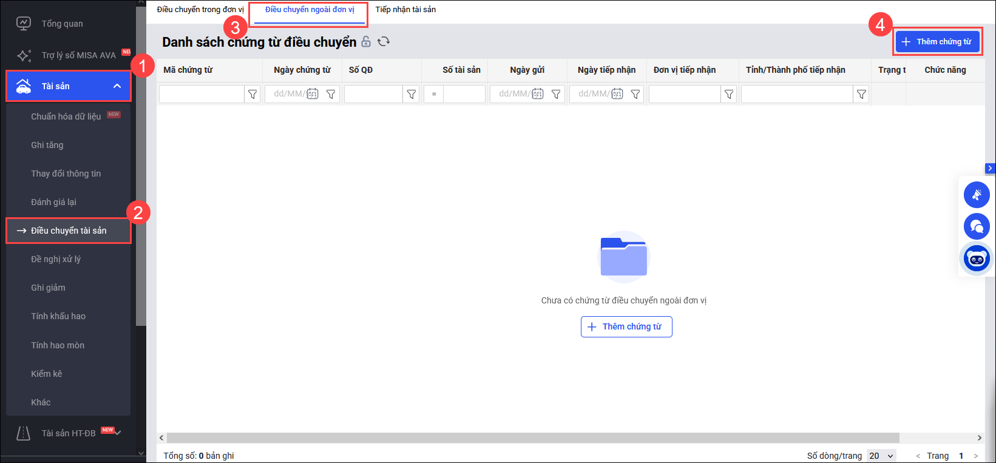
Task: Switch to Tiếp nhận tài sản tab
Action: click(405, 10)
